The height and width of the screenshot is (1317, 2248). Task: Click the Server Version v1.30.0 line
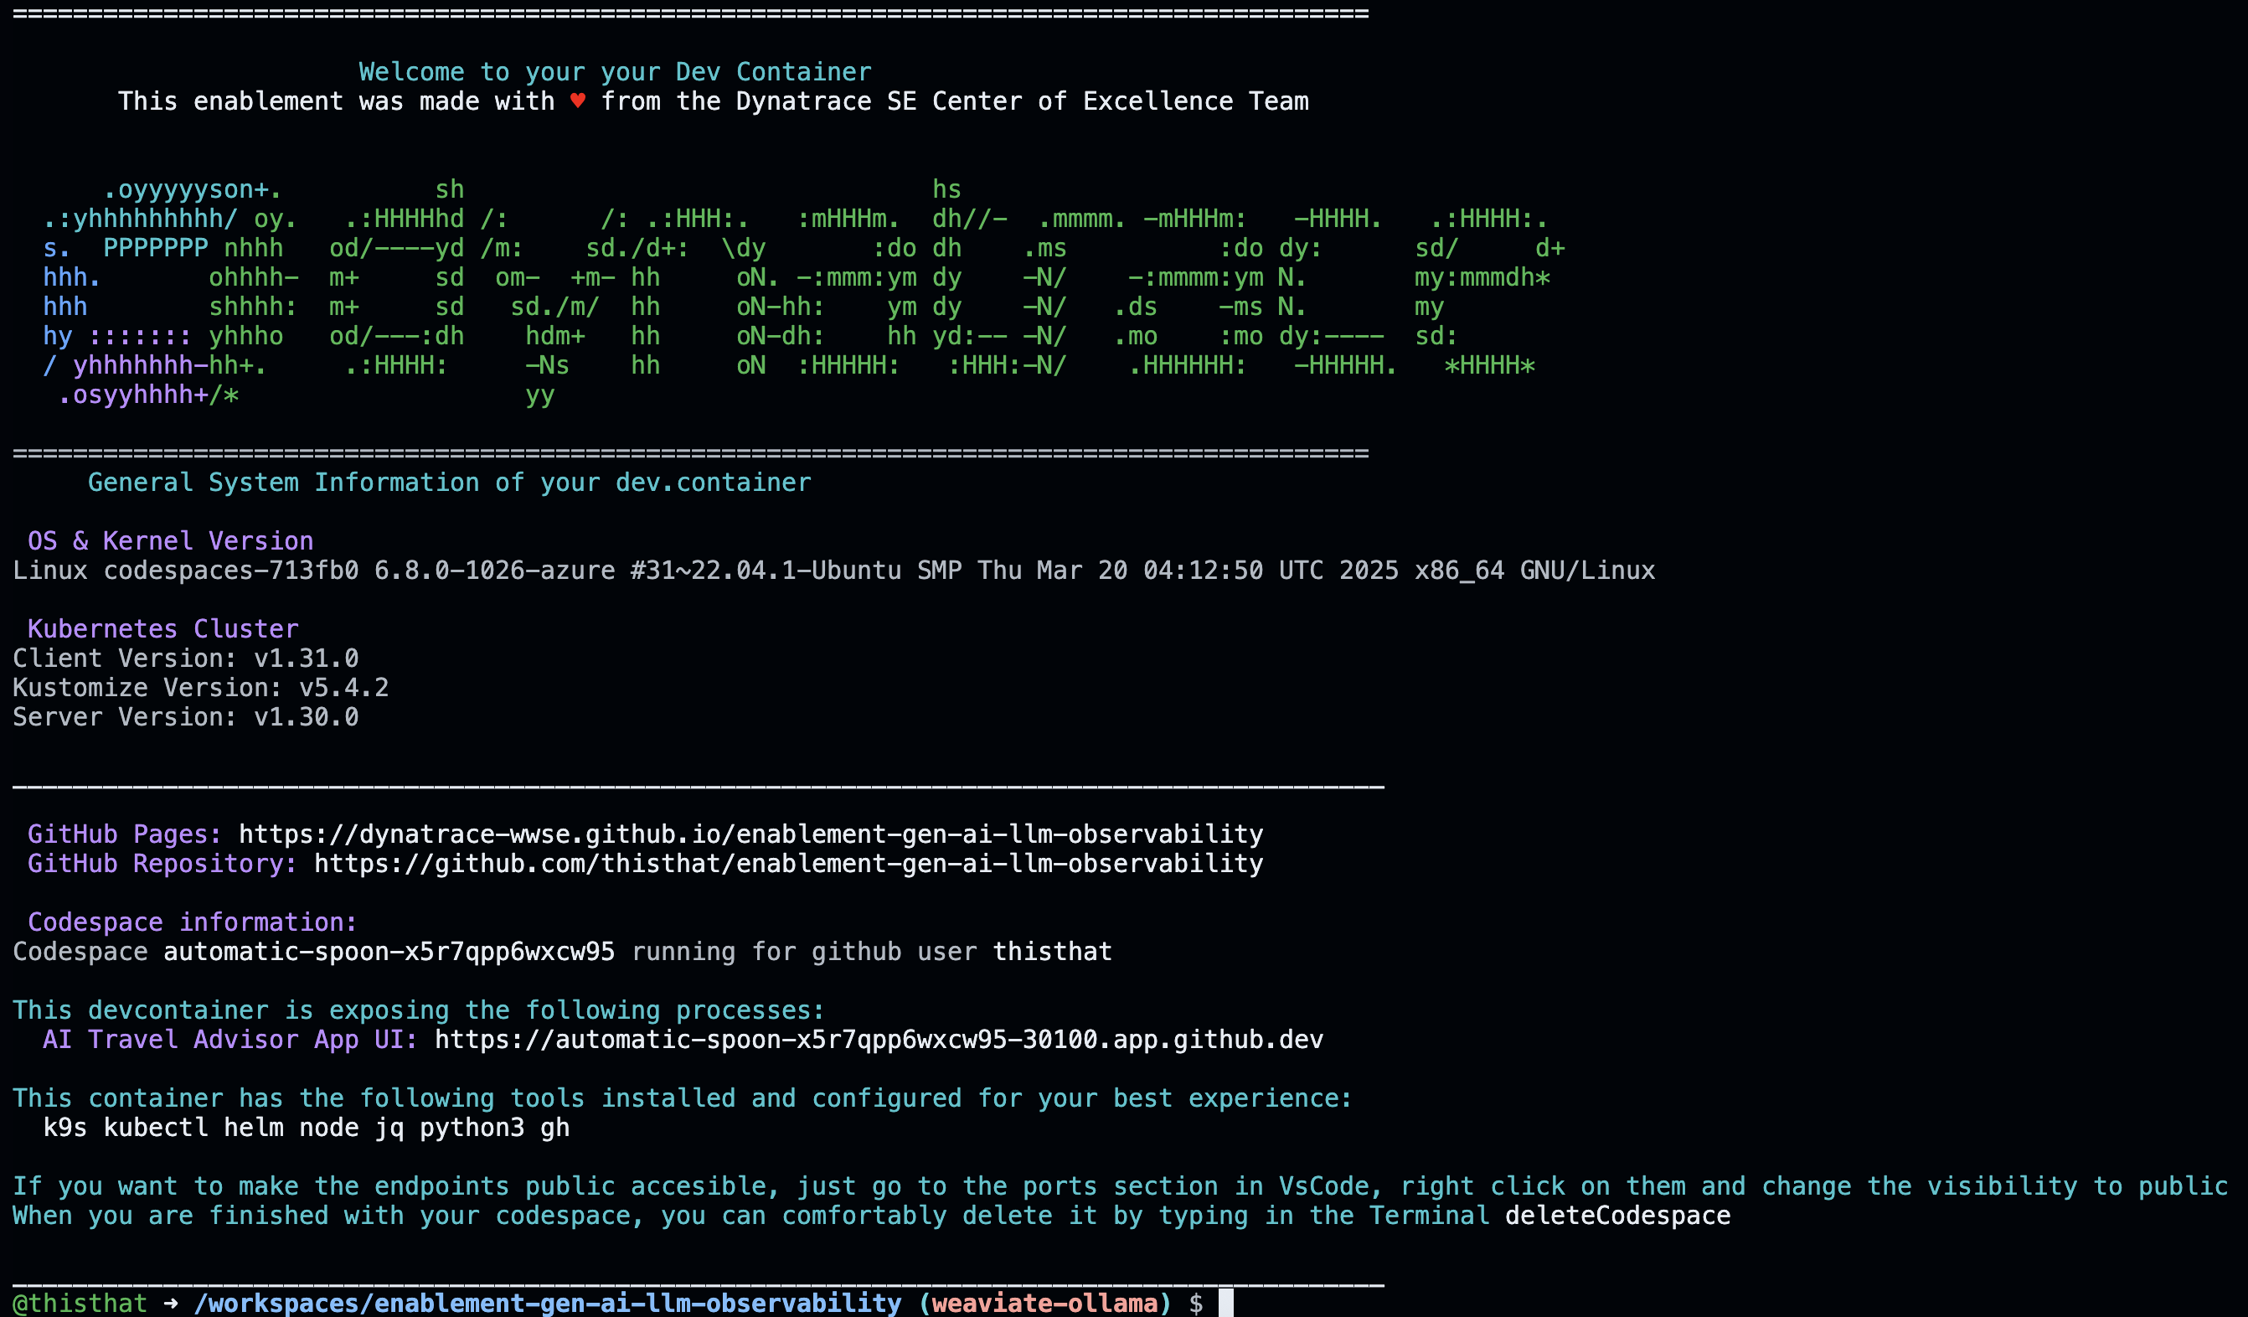[x=186, y=716]
